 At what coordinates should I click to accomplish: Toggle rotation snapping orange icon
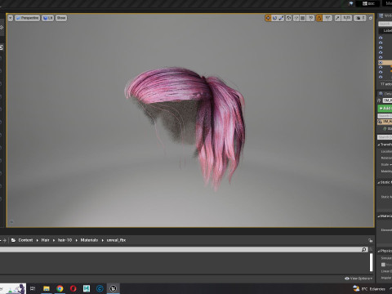pyautogui.click(x=319, y=18)
